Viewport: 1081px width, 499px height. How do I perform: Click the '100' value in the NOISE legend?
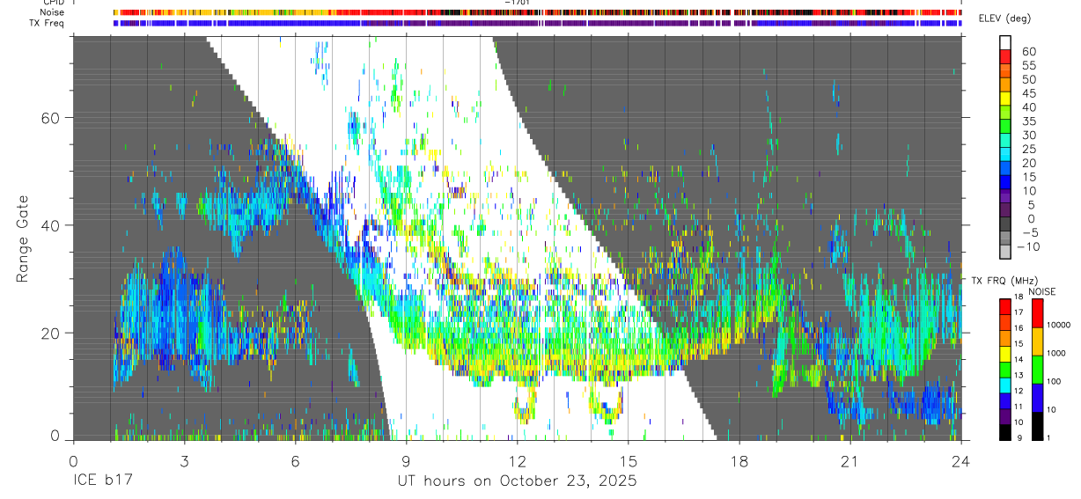pos(1054,381)
